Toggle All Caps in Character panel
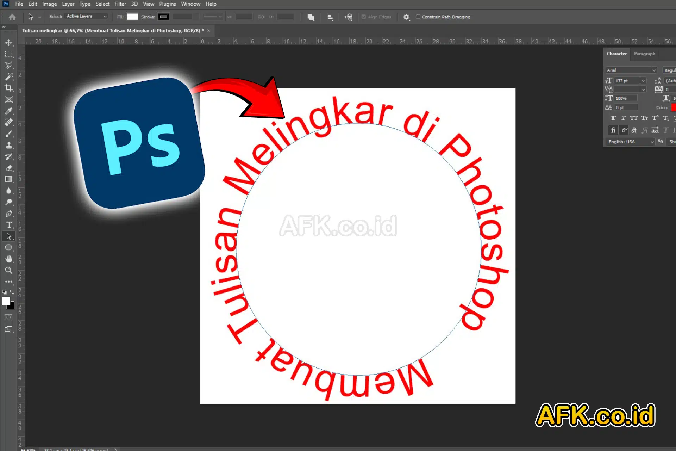 [x=634, y=118]
